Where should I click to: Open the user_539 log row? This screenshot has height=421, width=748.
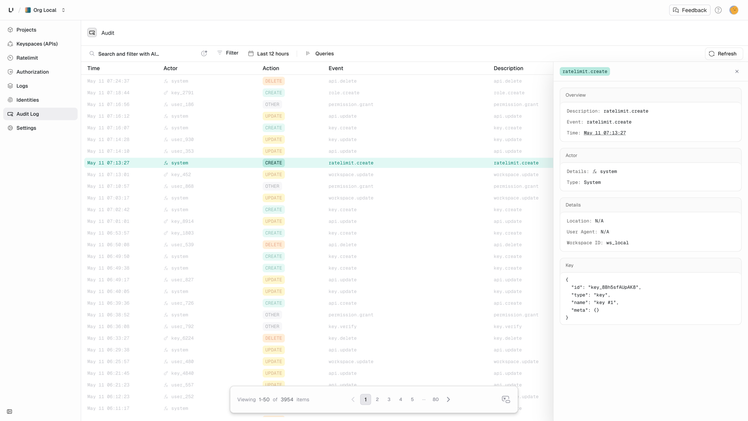point(319,245)
